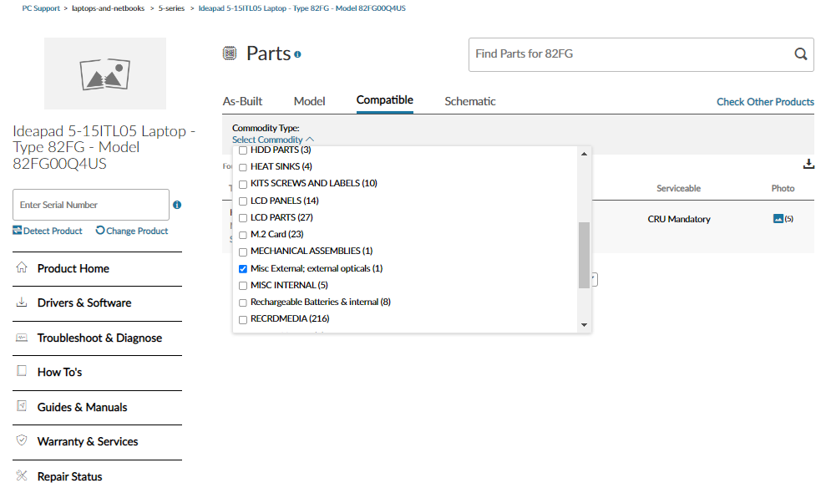Screen dimensions: 831x483
Task: Click the Change Product link
Action: click(x=132, y=231)
